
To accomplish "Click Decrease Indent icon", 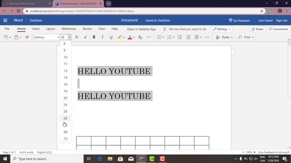I will [x=180, y=37].
